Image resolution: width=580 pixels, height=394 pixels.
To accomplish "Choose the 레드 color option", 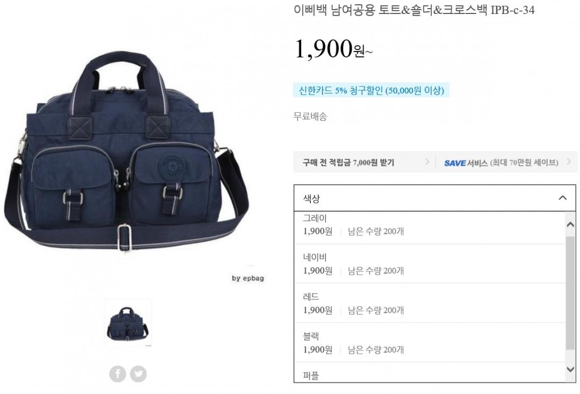I will 430,303.
